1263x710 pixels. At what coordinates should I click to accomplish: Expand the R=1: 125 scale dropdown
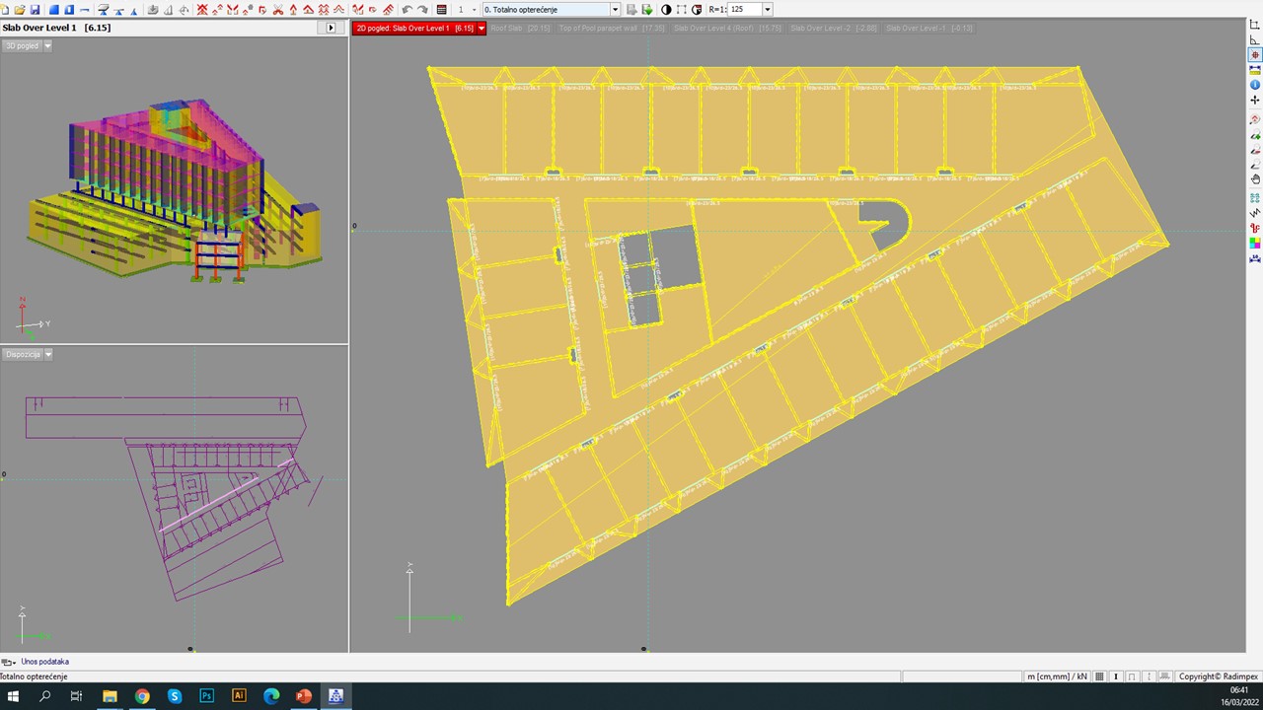tap(767, 9)
